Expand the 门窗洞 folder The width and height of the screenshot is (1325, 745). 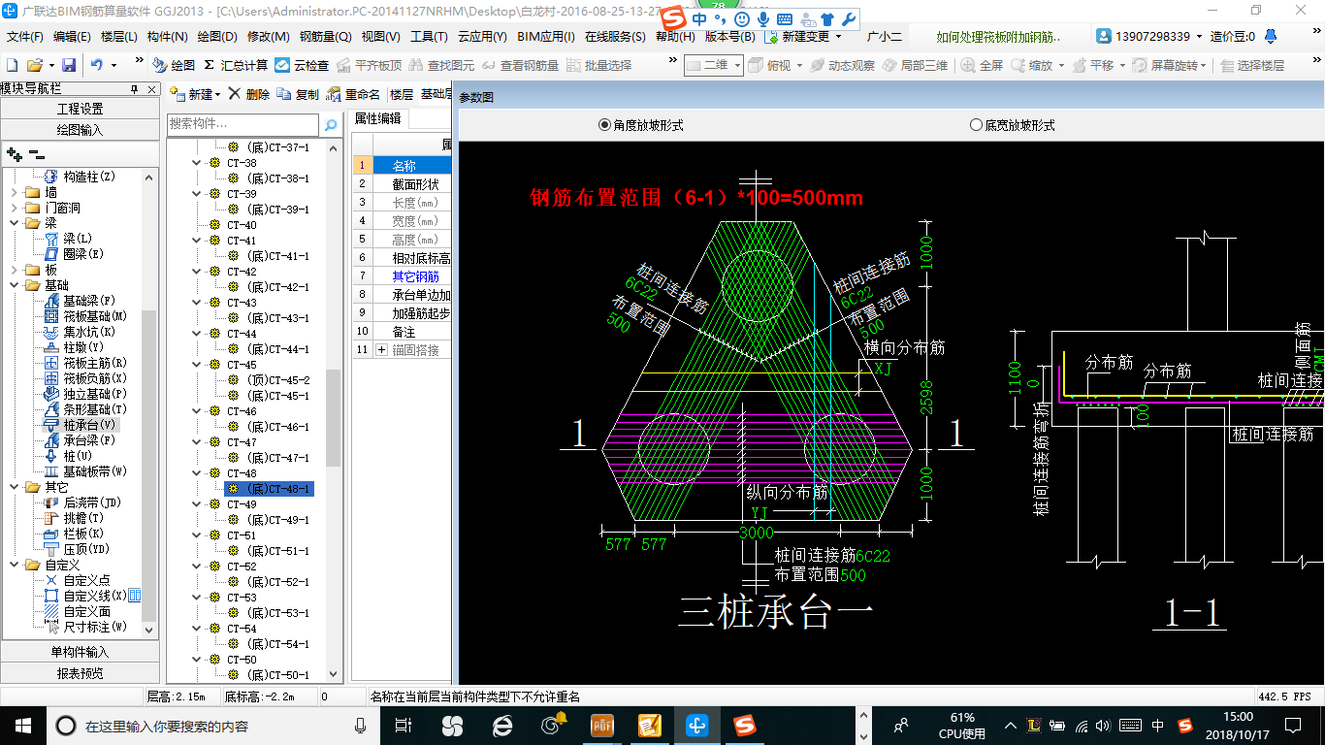pos(14,208)
